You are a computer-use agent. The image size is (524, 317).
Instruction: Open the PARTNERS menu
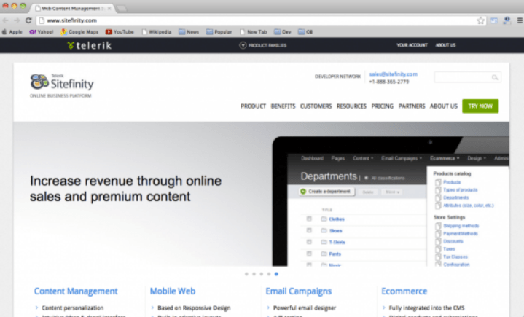tap(412, 106)
